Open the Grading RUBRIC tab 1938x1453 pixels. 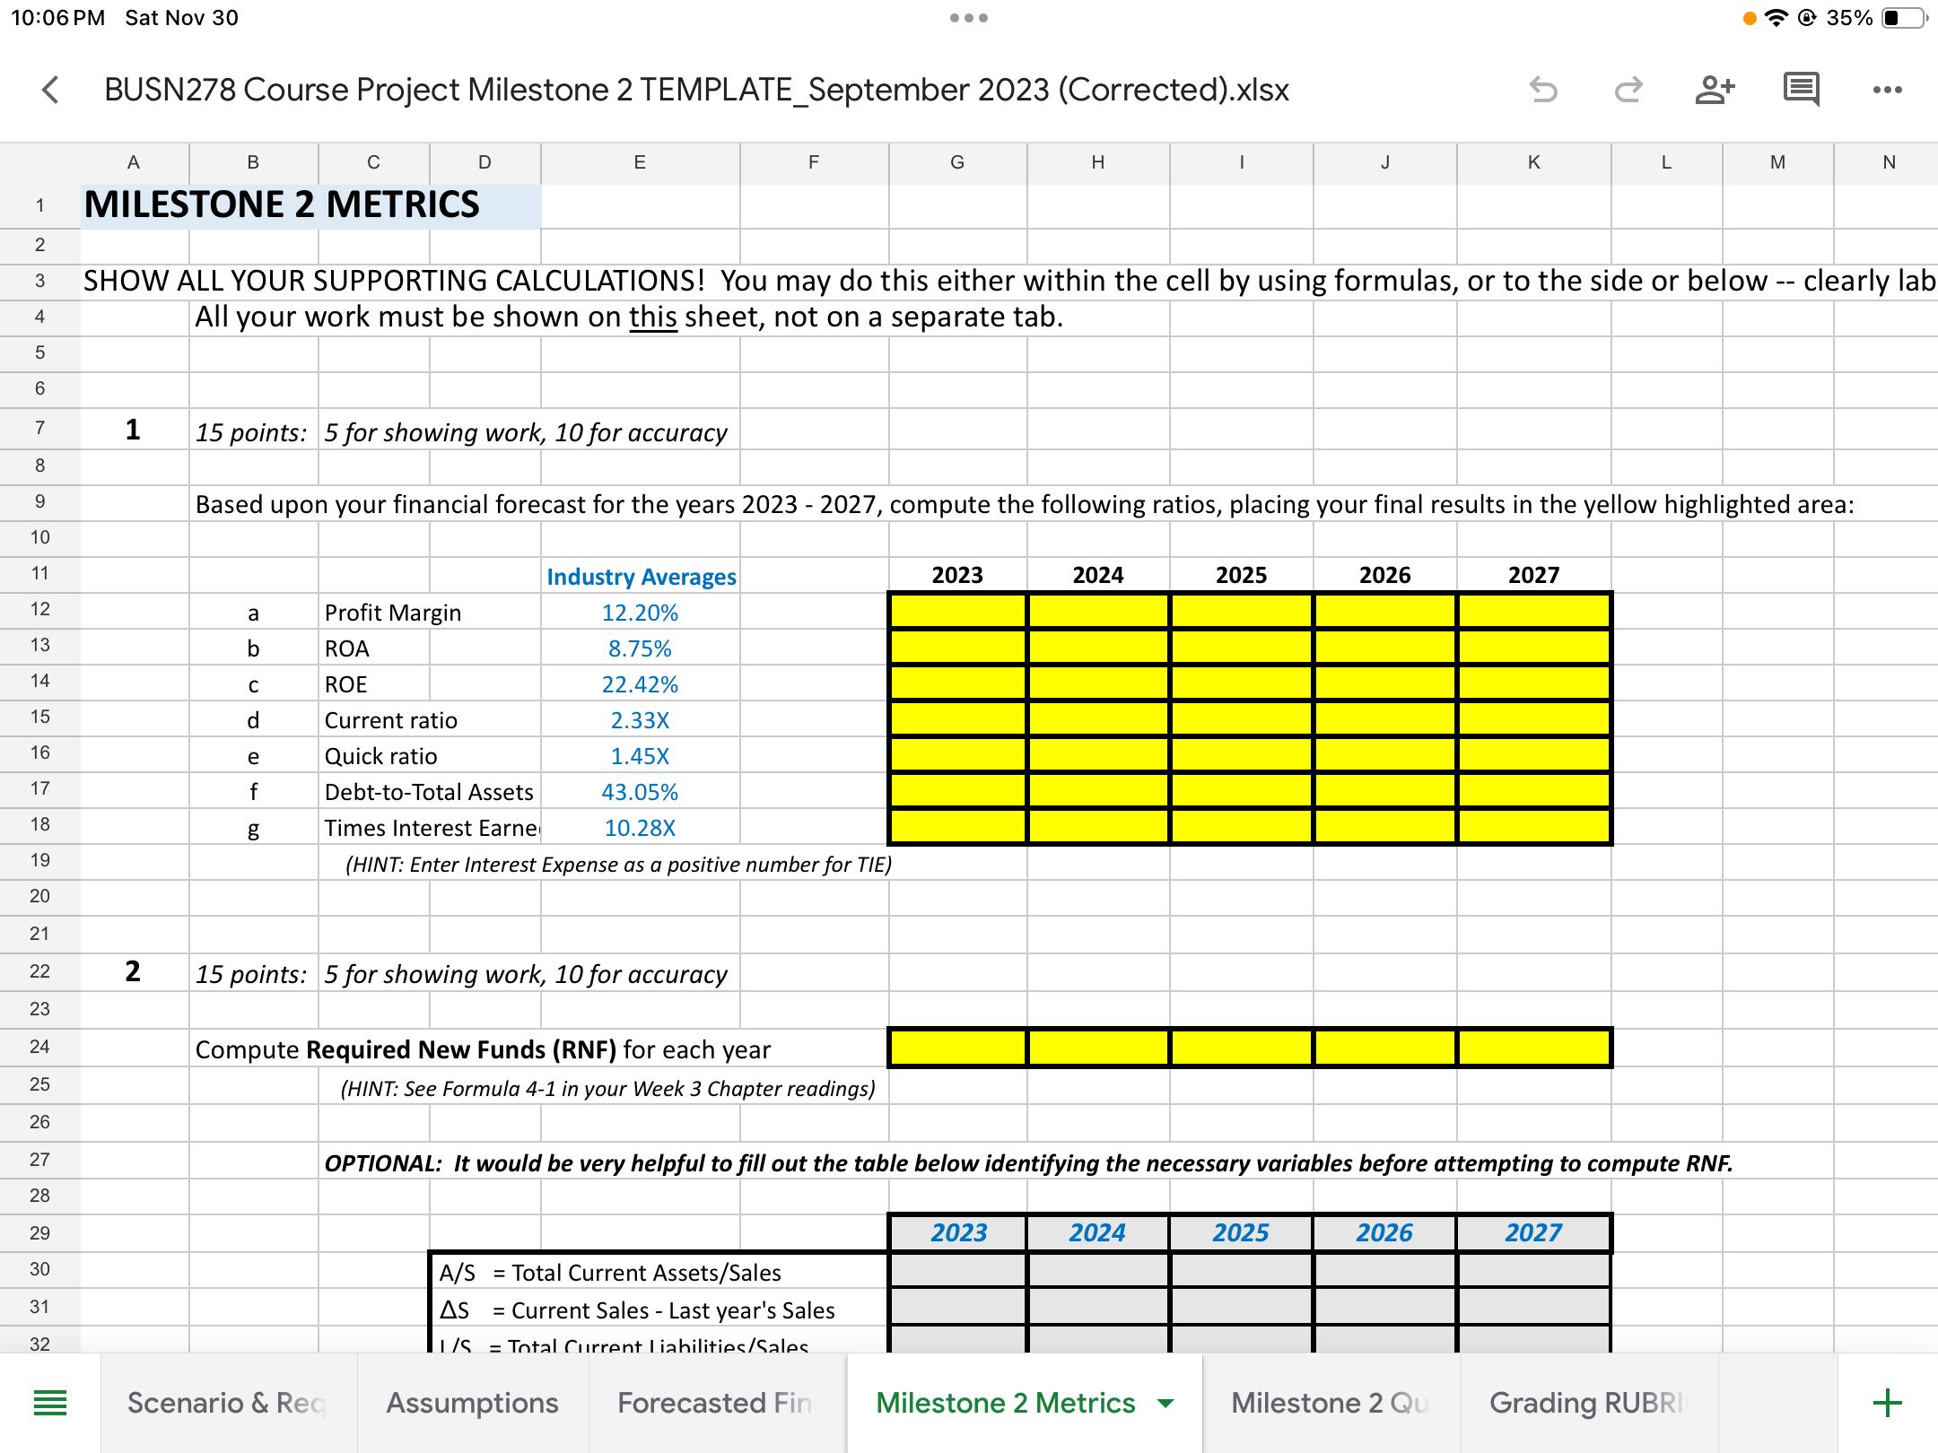tap(1588, 1403)
